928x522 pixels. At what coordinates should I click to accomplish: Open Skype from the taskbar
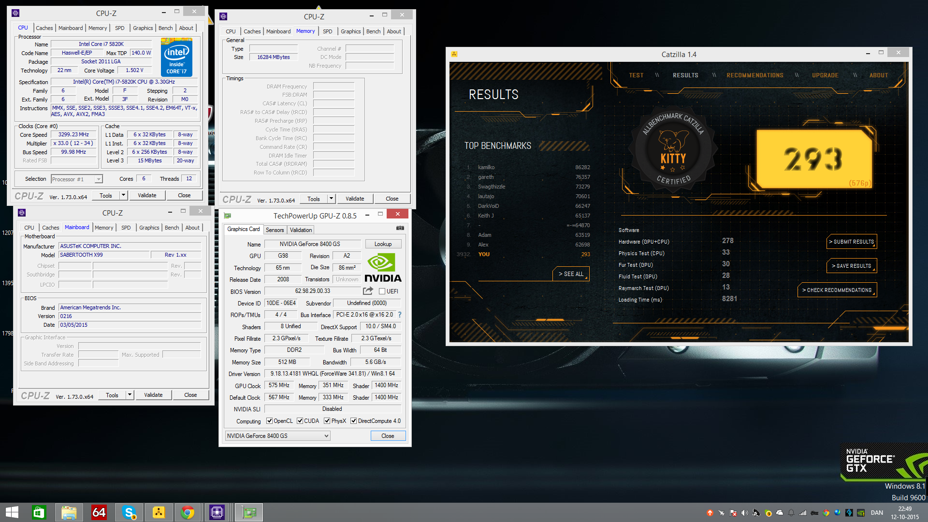[x=129, y=512]
